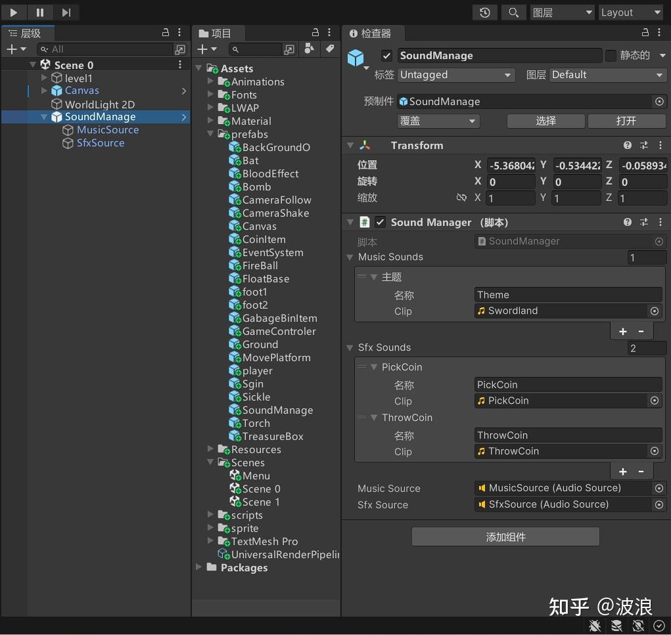Expand the Packages folder
The height and width of the screenshot is (635, 671).
198,567
